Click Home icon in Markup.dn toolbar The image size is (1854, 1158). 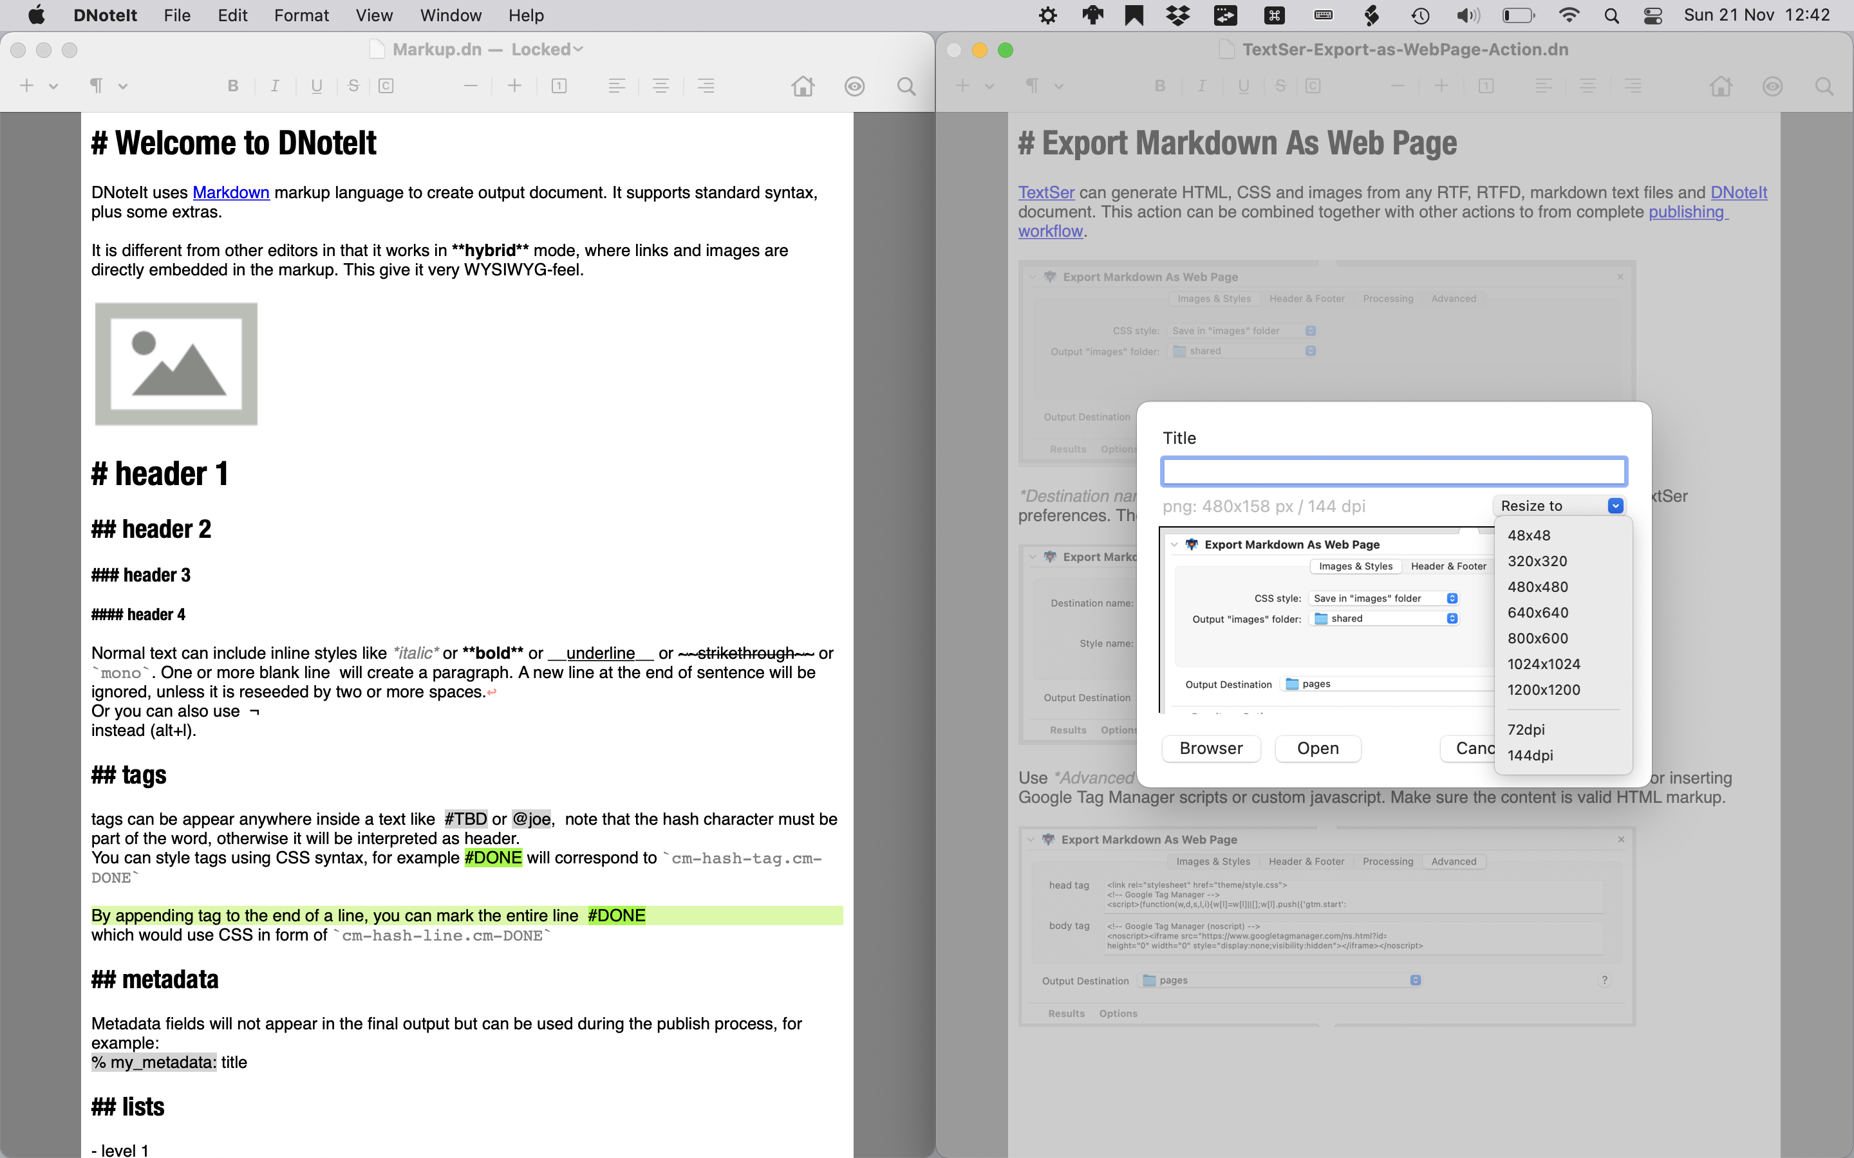pyautogui.click(x=803, y=86)
